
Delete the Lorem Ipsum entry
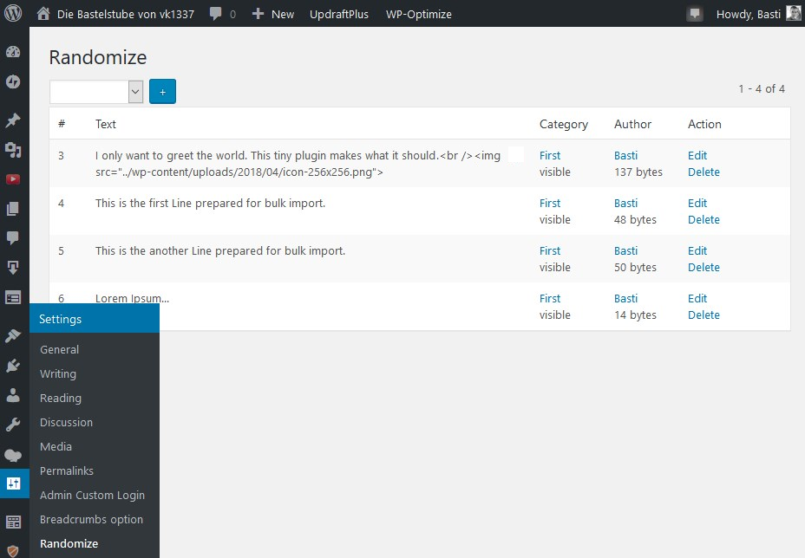pyautogui.click(x=704, y=315)
